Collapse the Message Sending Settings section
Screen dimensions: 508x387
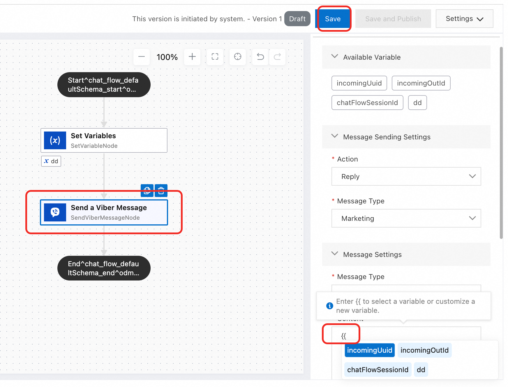[x=335, y=136]
